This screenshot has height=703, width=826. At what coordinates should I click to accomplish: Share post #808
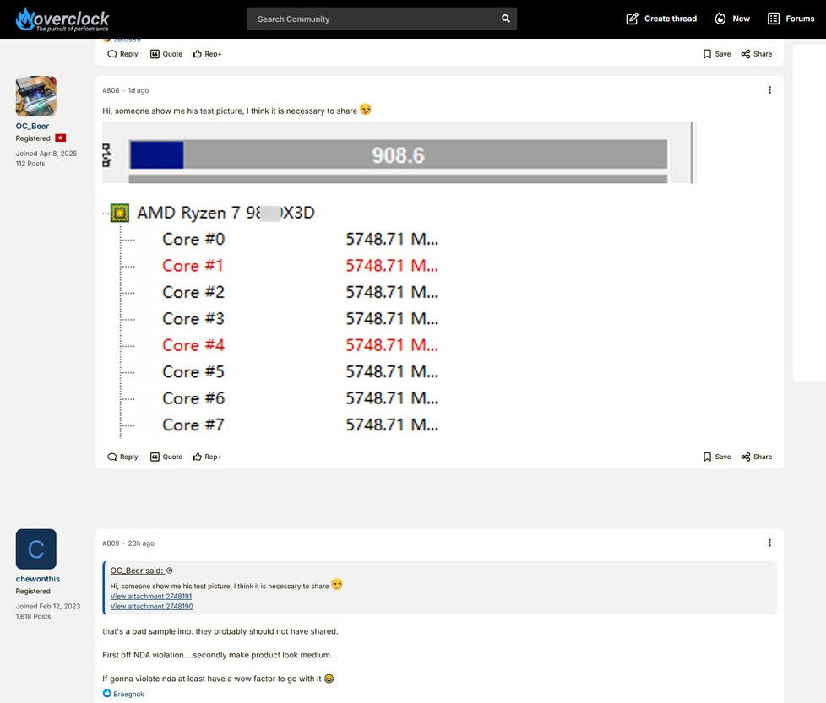coord(756,457)
